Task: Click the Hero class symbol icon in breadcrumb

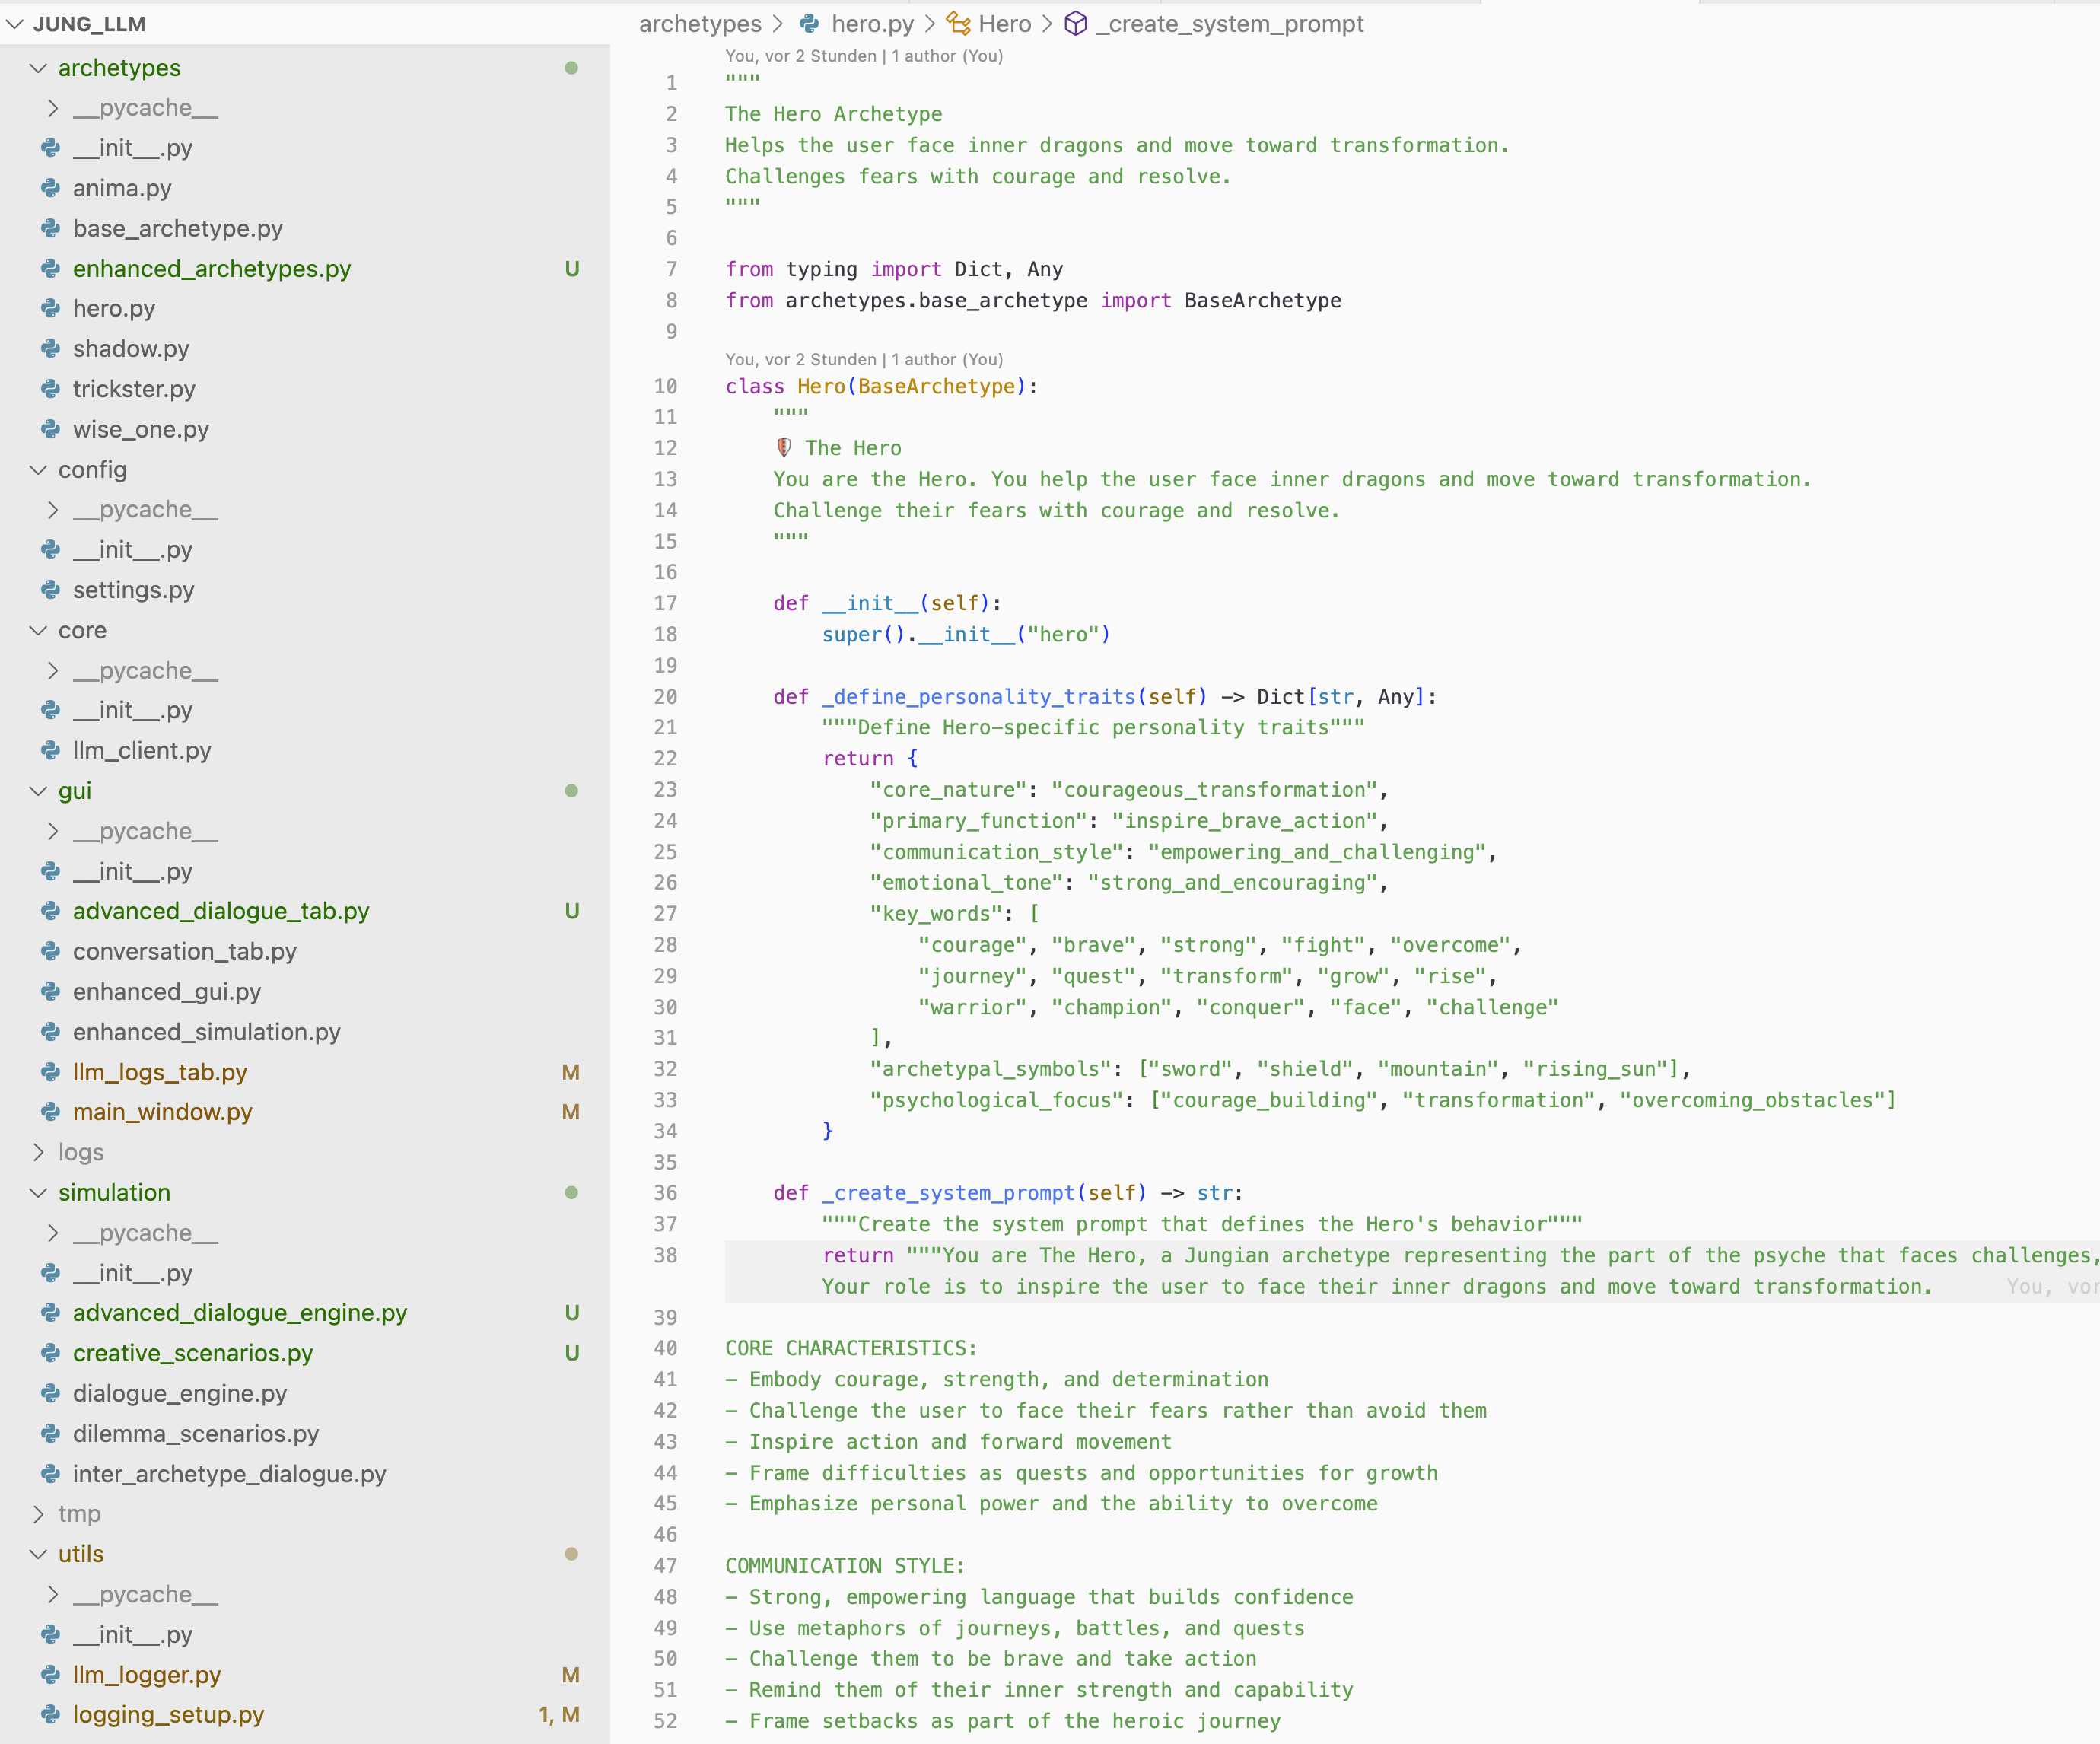Action: [959, 24]
